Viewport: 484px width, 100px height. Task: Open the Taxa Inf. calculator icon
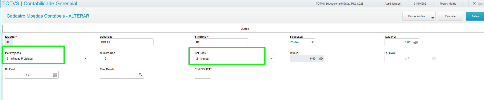321,59
